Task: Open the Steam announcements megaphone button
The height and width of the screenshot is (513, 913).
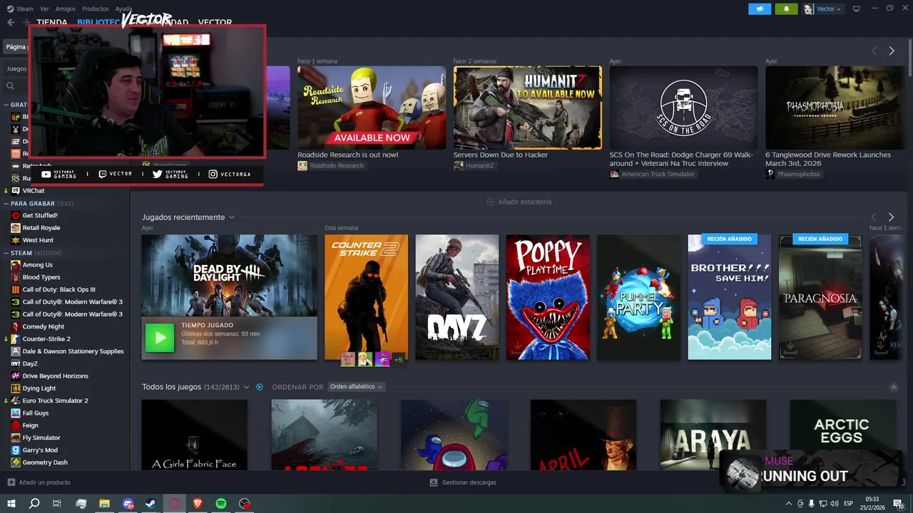Action: 760,9
